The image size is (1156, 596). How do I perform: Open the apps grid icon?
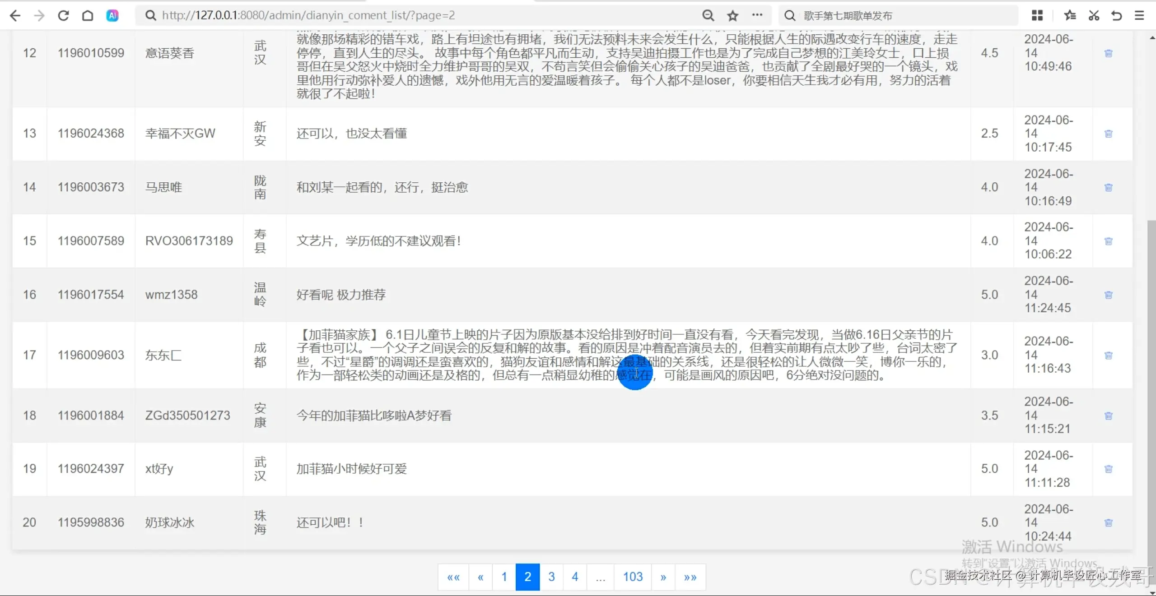click(1037, 15)
